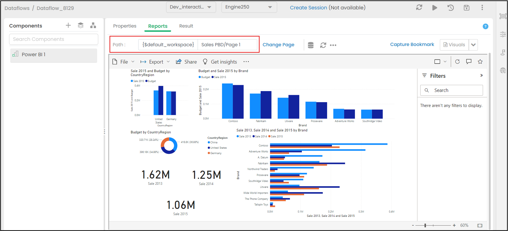Add a component with plus icon
Viewport: 508px width, 231px height.
click(x=68, y=26)
